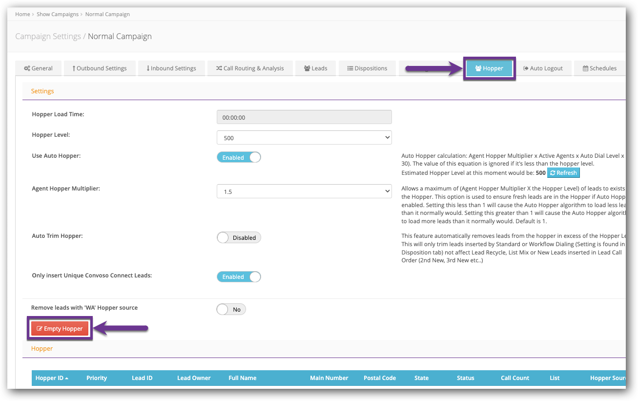
Task: Switch to the Auto Logout tab
Action: 543,68
